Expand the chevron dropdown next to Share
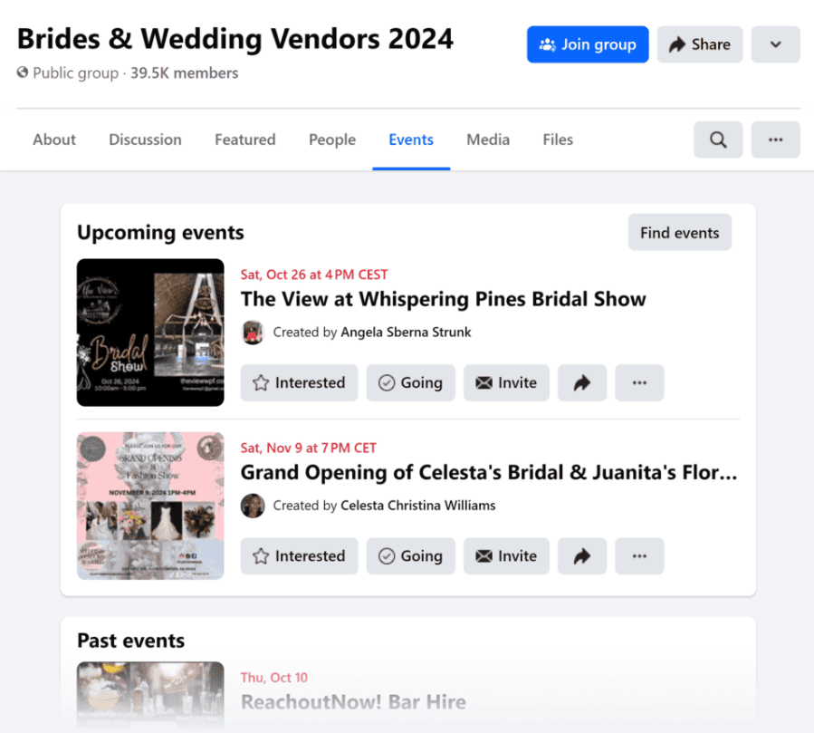The image size is (814, 733). (775, 44)
